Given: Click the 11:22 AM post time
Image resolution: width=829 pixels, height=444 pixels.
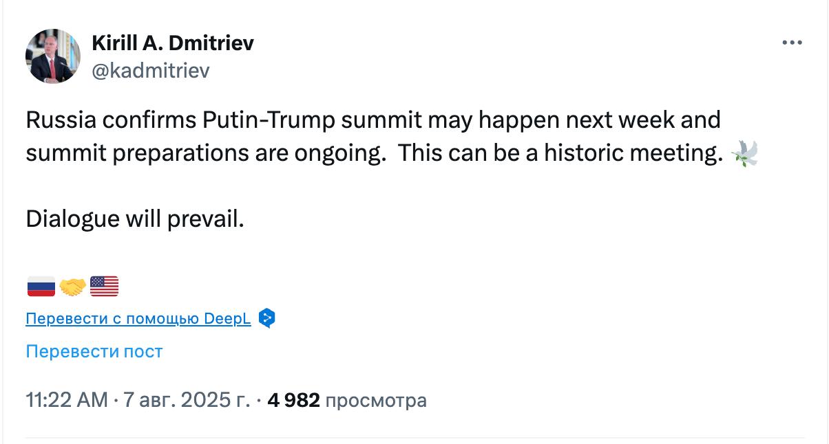Looking at the screenshot, I should click(x=67, y=400).
